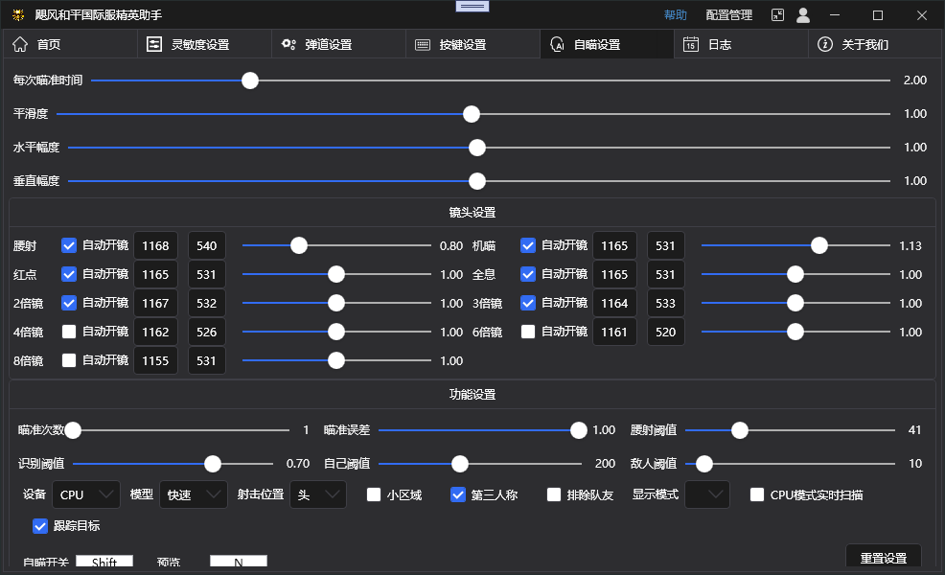Click the 敌人阈值 slider handle
The height and width of the screenshot is (575, 945).
click(703, 464)
